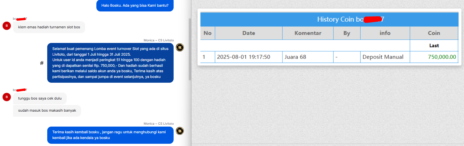Click the "Date" column header
The height and width of the screenshot is (146, 464).
pos(249,33)
